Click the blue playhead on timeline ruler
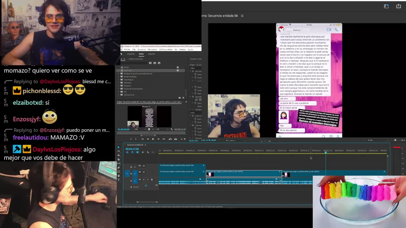The height and width of the screenshot is (228, 406). pos(325,153)
